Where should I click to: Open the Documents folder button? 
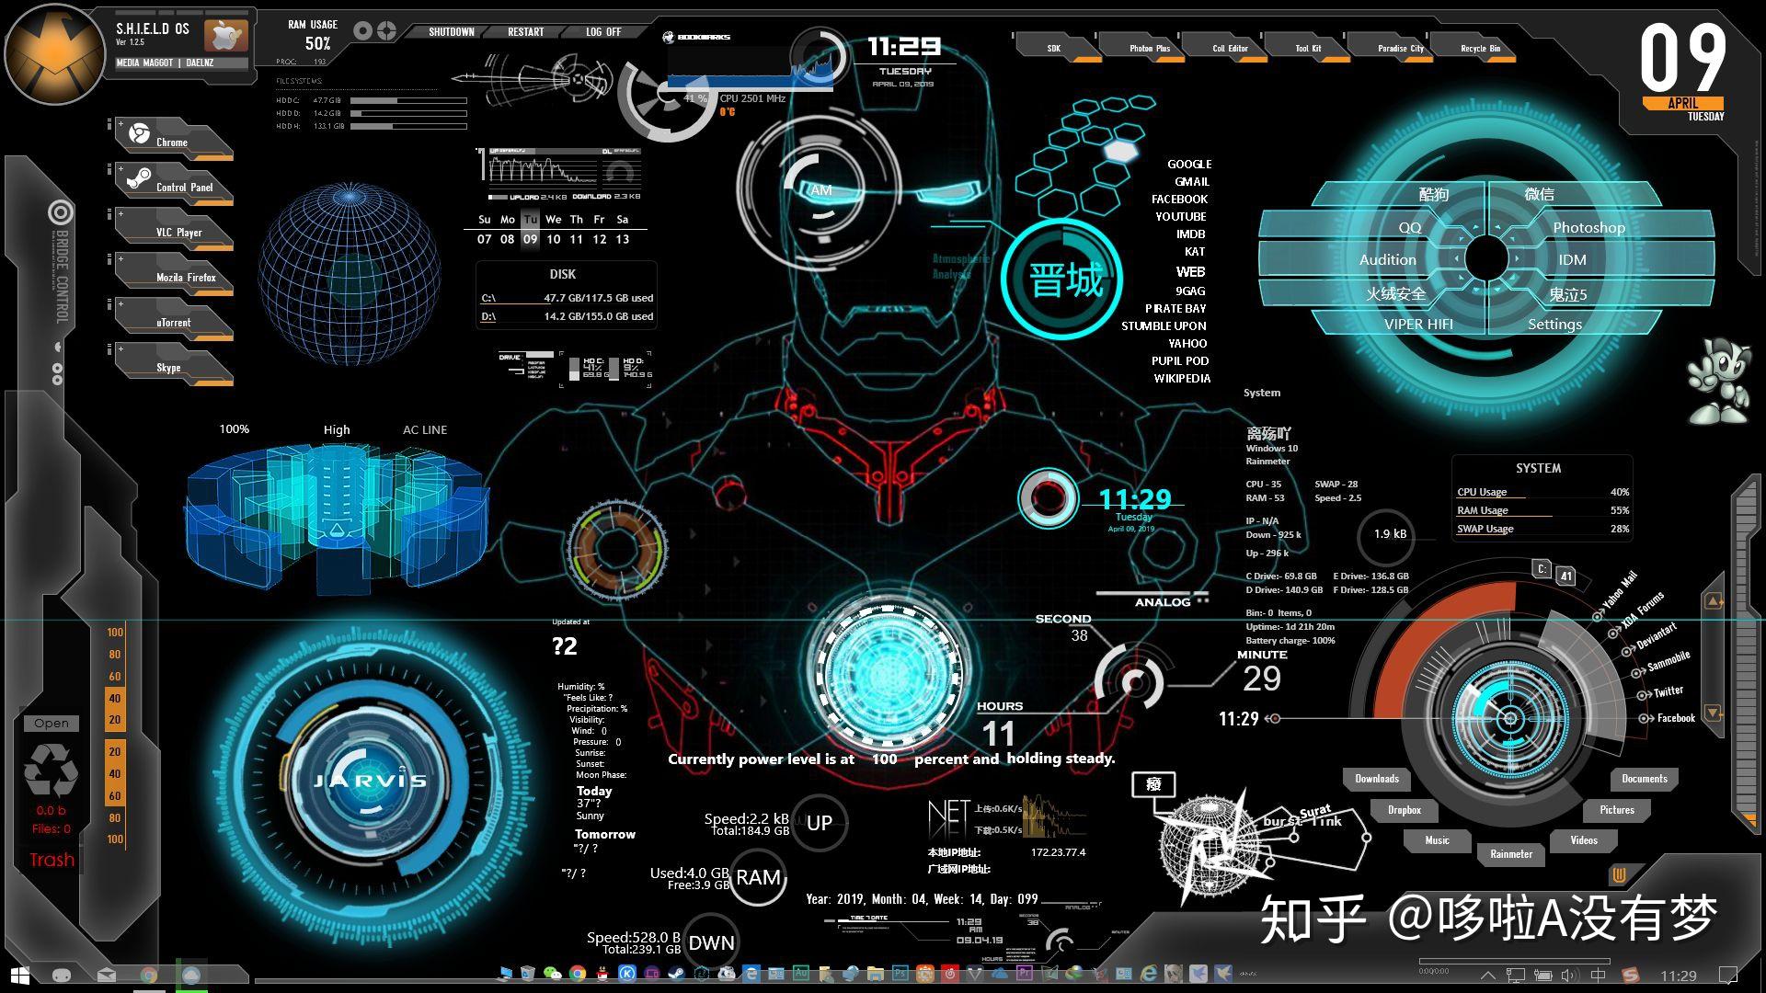coord(1645,779)
